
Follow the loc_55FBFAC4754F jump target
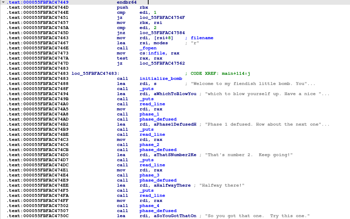point(162,17)
